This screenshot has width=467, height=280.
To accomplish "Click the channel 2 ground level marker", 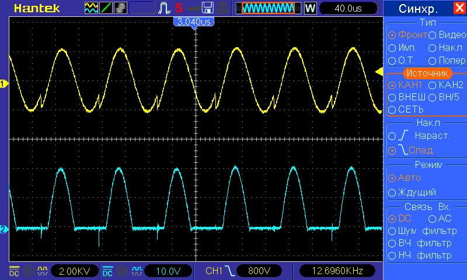I will click(4, 229).
